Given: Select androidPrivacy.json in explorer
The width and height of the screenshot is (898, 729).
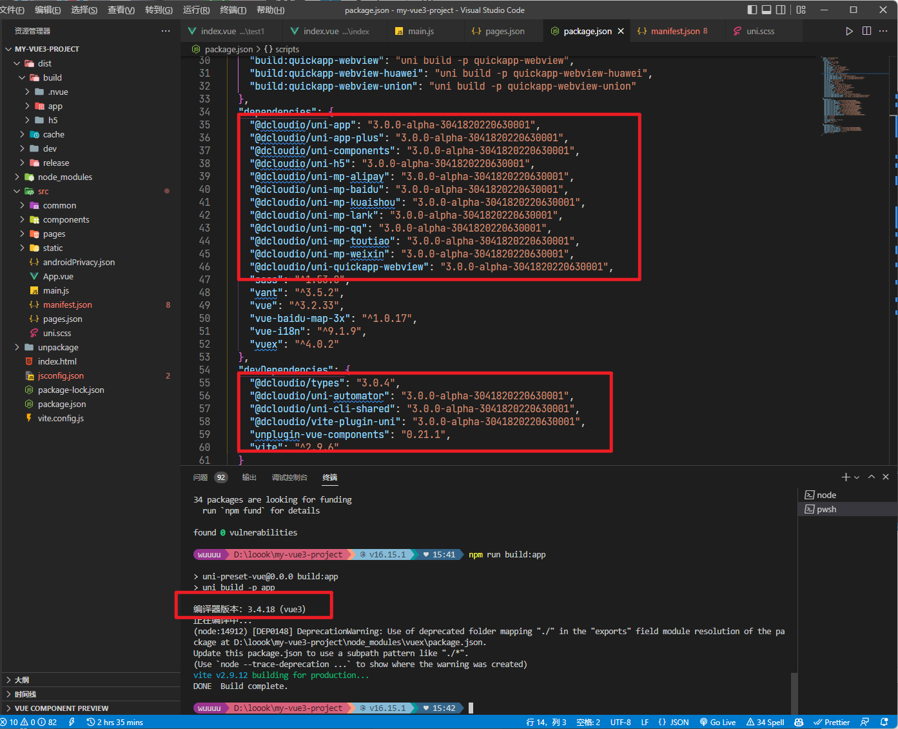Looking at the screenshot, I should 79,262.
